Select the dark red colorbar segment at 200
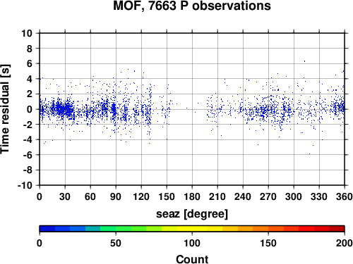Screen dimensions: 353x264 point(337,229)
